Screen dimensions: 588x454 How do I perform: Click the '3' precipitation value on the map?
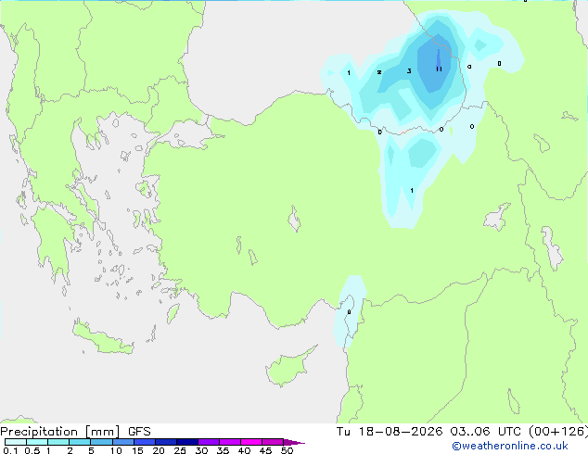point(409,70)
